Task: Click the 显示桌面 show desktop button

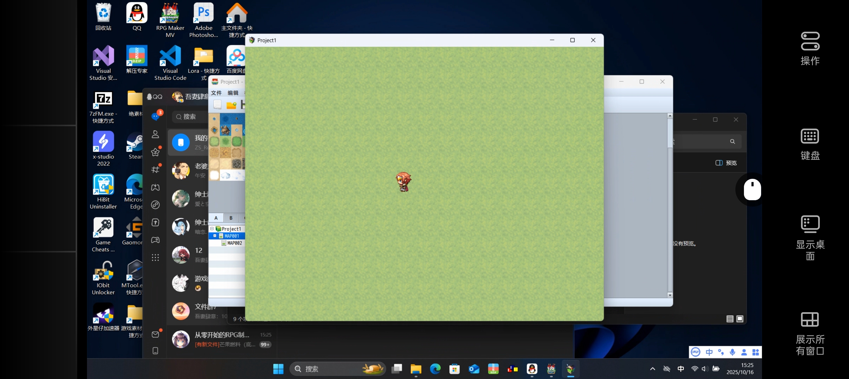Action: tap(810, 238)
